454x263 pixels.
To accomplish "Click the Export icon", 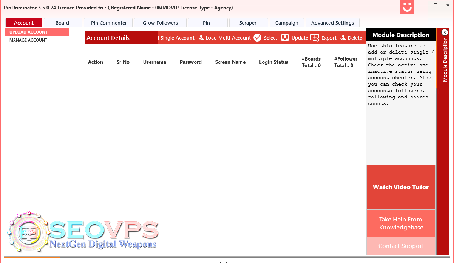I will click(x=315, y=38).
